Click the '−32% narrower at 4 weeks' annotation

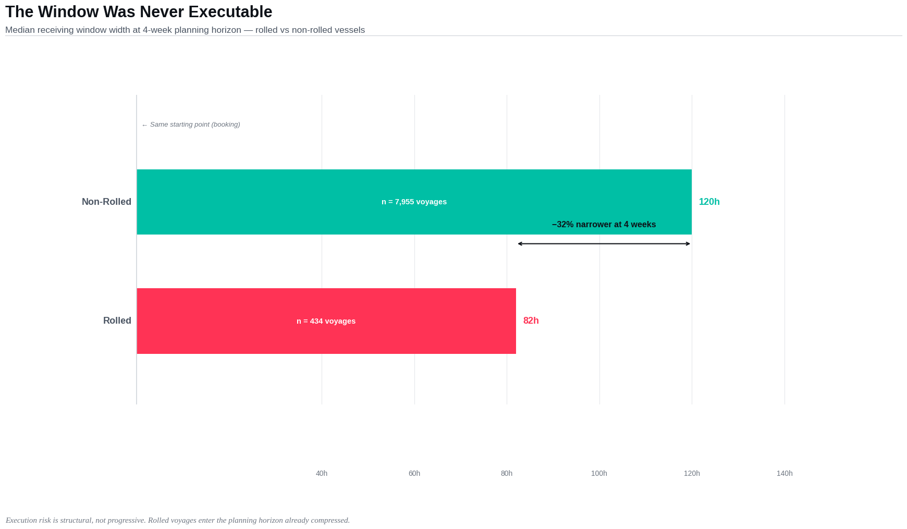click(604, 225)
